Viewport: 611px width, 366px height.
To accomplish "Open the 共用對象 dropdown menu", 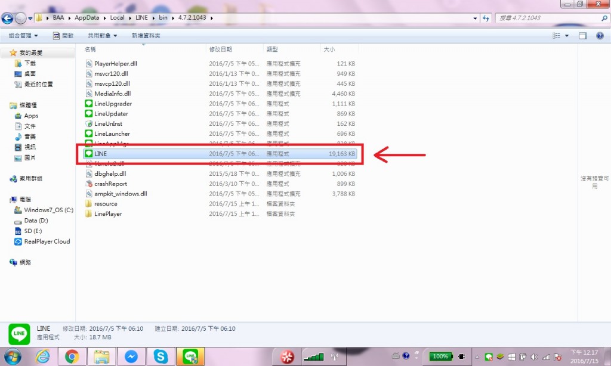I will coord(102,35).
